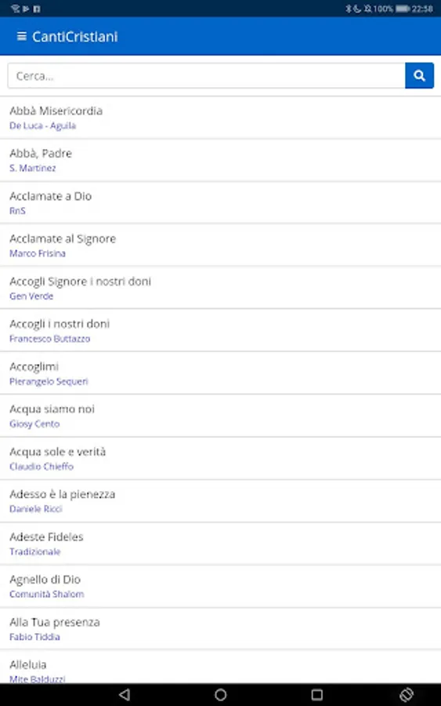441x706 pixels.
Task: Choose the song Accoglimi
Action: 220,373
